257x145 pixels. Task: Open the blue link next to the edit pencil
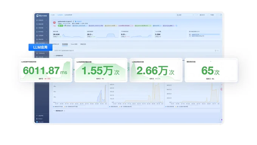[x=78, y=22]
